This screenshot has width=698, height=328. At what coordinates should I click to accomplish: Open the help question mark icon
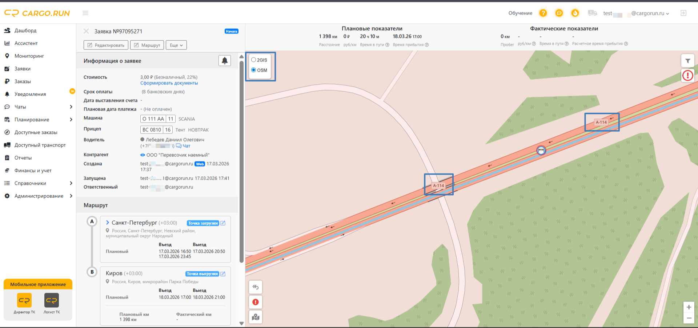pyautogui.click(x=543, y=13)
